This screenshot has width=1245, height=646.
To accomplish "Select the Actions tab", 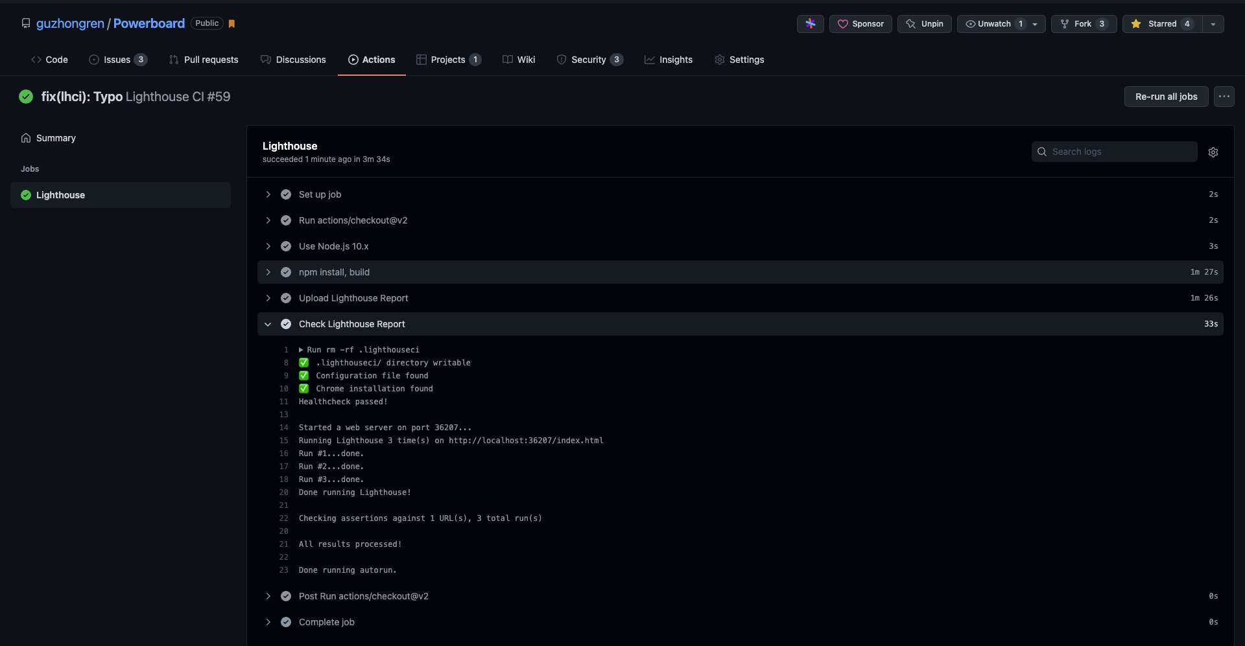I will pyautogui.click(x=372, y=60).
